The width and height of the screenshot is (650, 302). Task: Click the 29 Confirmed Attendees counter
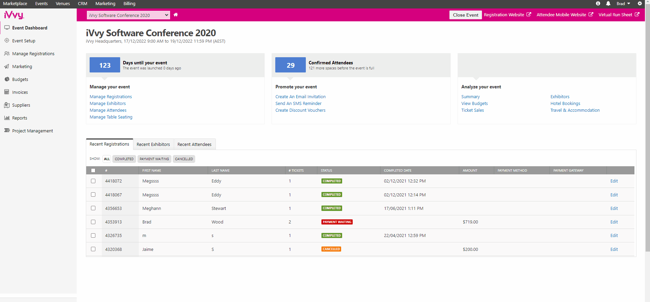pos(291,65)
